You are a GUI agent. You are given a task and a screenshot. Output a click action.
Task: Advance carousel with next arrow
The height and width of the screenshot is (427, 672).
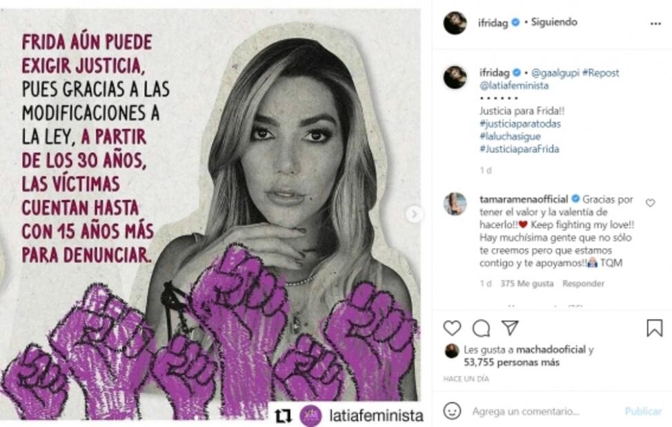click(414, 214)
